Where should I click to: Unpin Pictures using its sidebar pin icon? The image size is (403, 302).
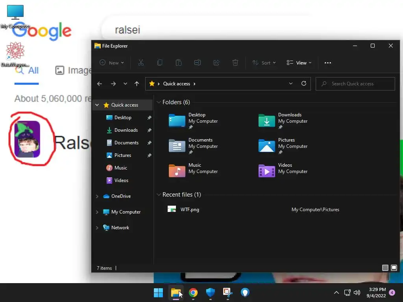(x=149, y=155)
